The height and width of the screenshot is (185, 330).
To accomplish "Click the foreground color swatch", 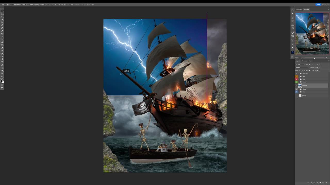I will 2,81.
